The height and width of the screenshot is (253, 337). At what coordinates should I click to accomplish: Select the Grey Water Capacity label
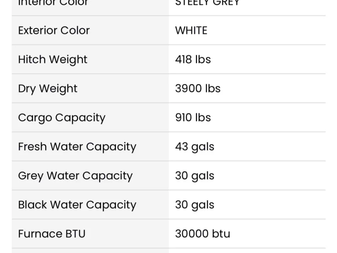[75, 176]
